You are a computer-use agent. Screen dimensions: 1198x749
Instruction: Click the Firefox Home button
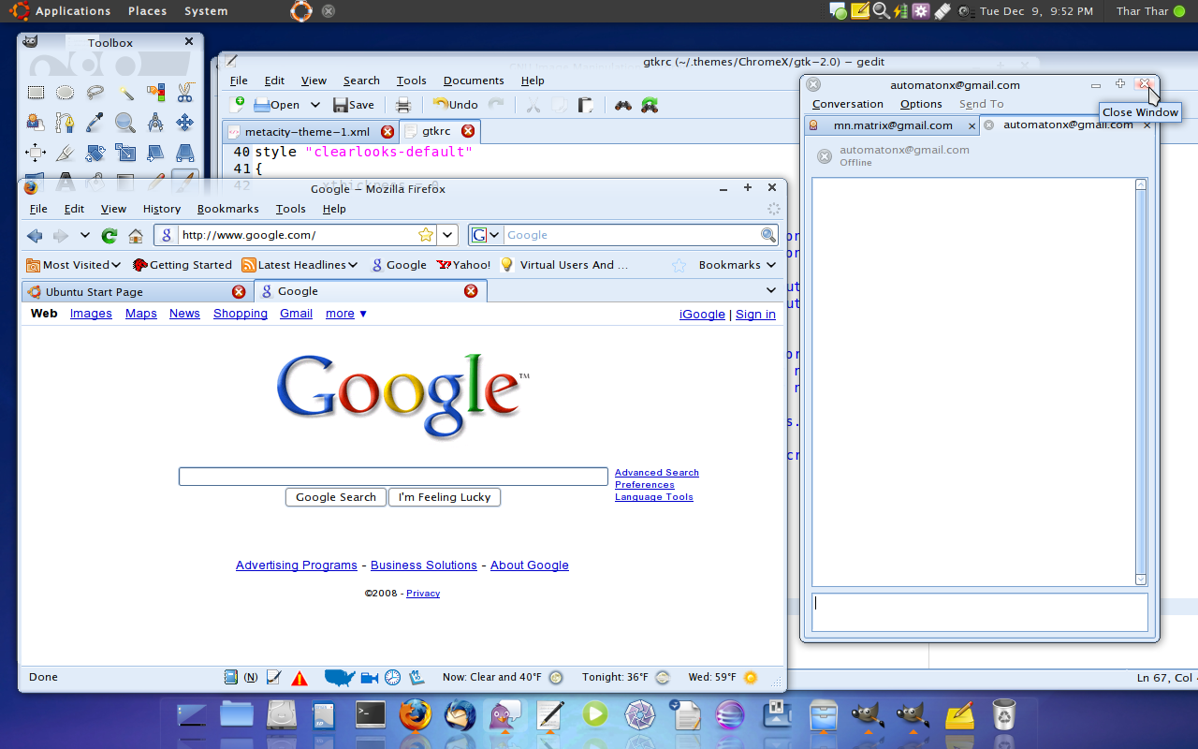click(x=136, y=235)
